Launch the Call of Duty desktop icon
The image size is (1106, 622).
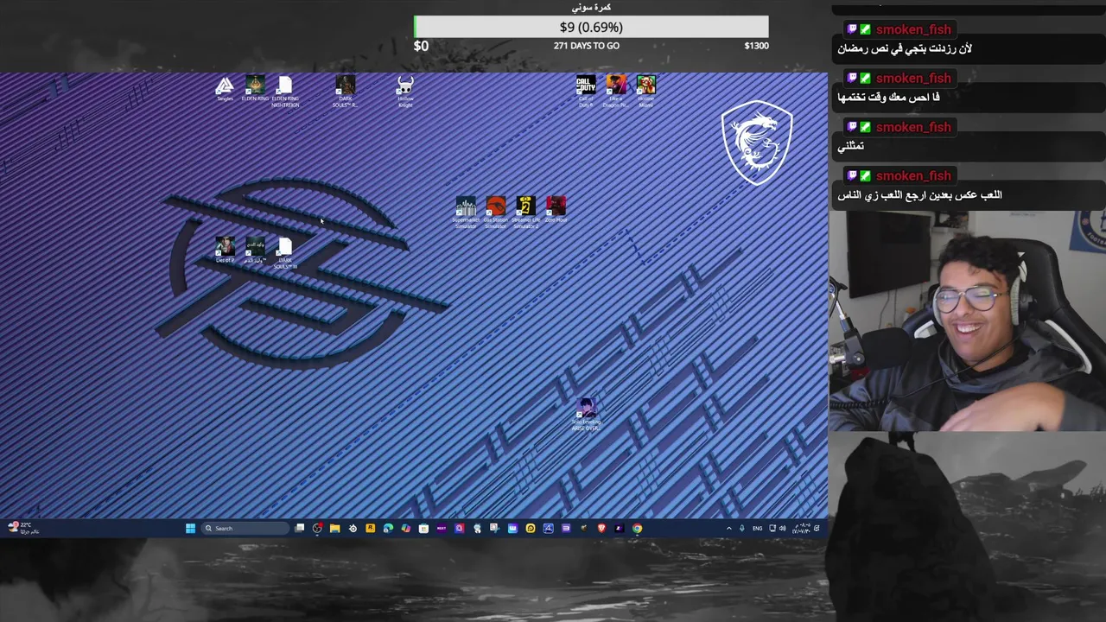(586, 91)
